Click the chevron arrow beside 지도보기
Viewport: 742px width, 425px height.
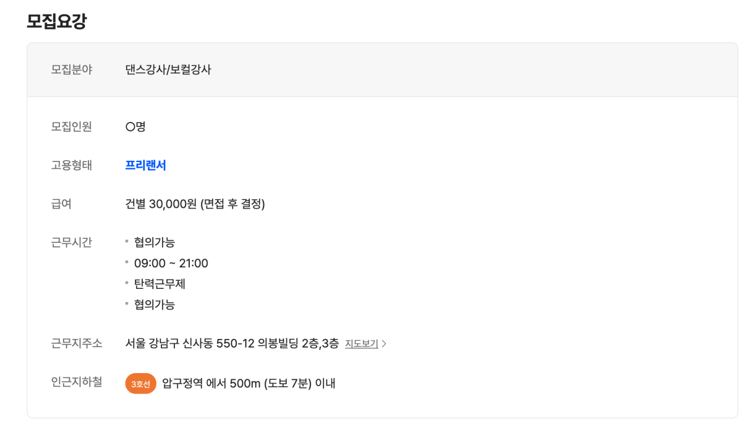[384, 344]
